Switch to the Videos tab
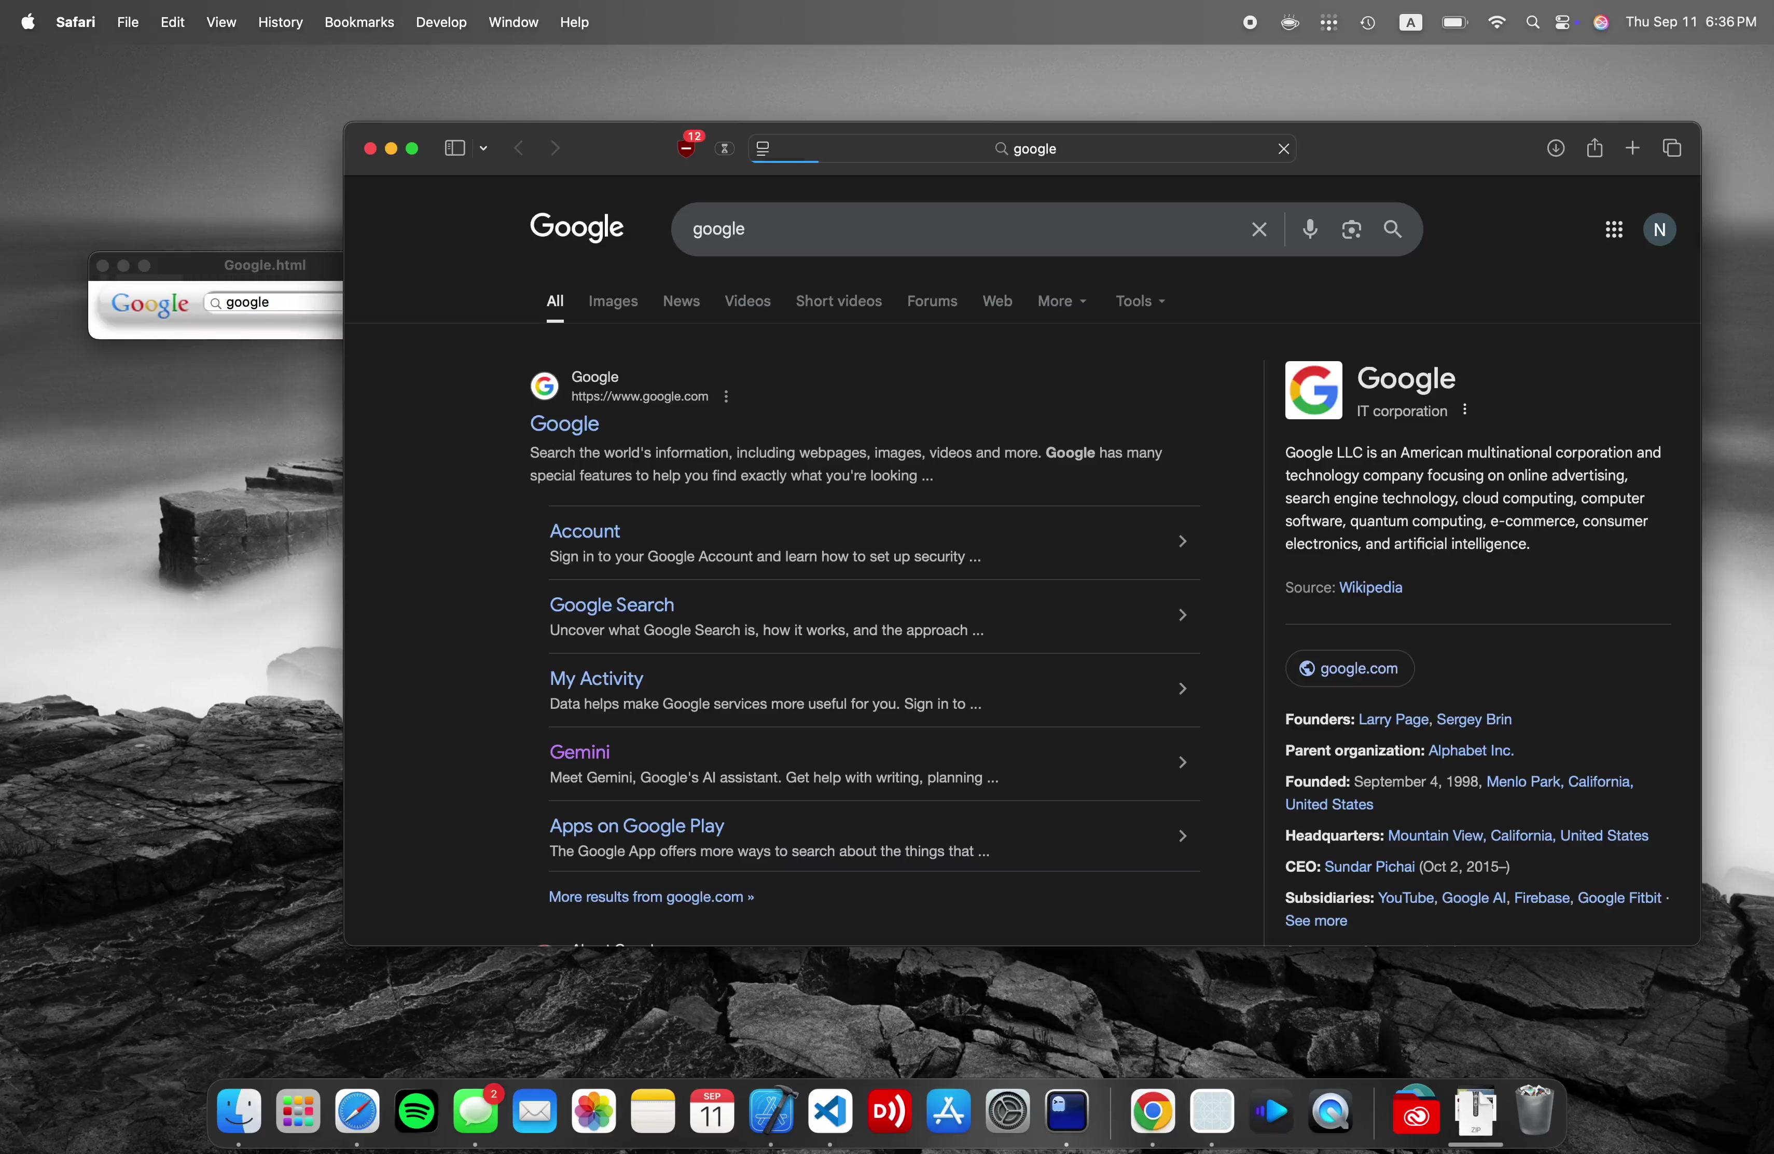This screenshot has width=1774, height=1154. tap(747, 301)
